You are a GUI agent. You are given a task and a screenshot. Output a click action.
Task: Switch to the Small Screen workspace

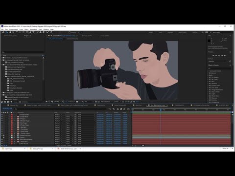(182, 32)
